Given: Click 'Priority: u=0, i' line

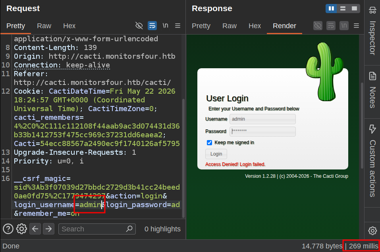Looking at the screenshot, I should pos(49,161).
